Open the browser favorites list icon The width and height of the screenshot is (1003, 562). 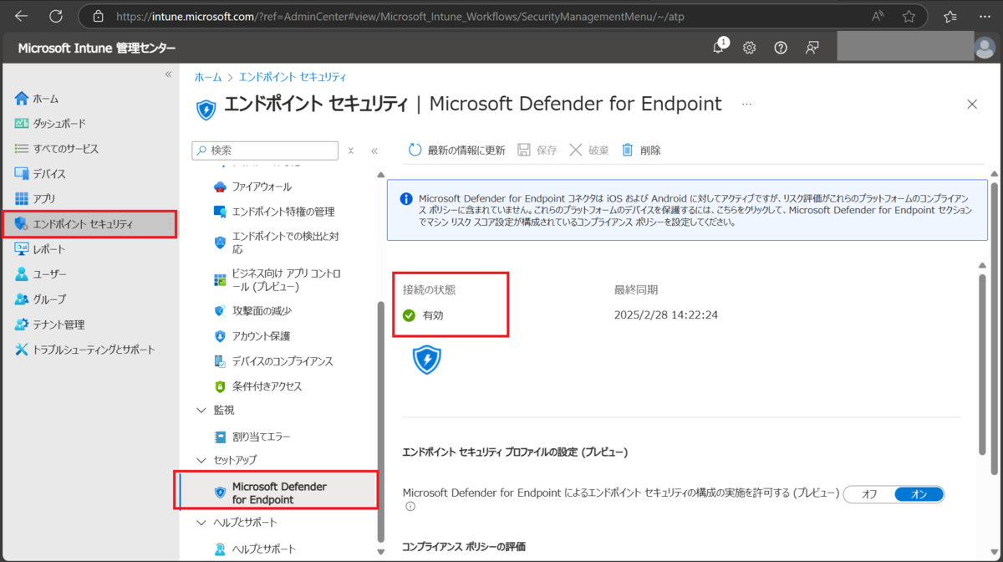point(950,16)
